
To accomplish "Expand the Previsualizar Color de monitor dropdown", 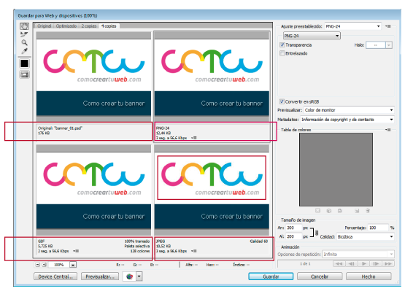I will [349, 110].
